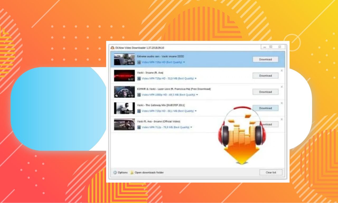Open quality dropdown for The Gateway Mix
The image size is (338, 203).
(195, 111)
